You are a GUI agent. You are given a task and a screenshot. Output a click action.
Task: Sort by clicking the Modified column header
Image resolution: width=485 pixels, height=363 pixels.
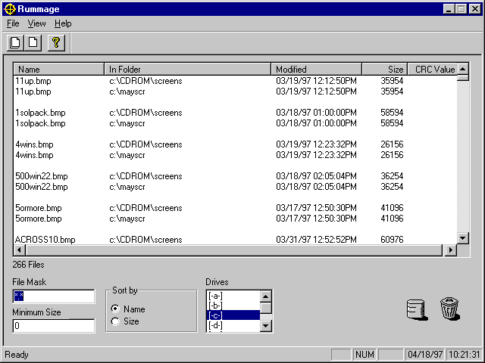pyautogui.click(x=316, y=70)
